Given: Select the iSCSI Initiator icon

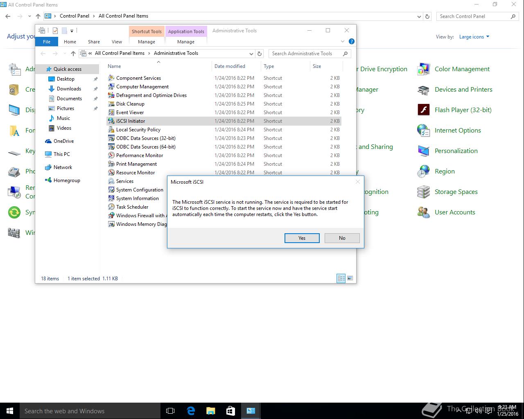Looking at the screenshot, I should point(111,121).
